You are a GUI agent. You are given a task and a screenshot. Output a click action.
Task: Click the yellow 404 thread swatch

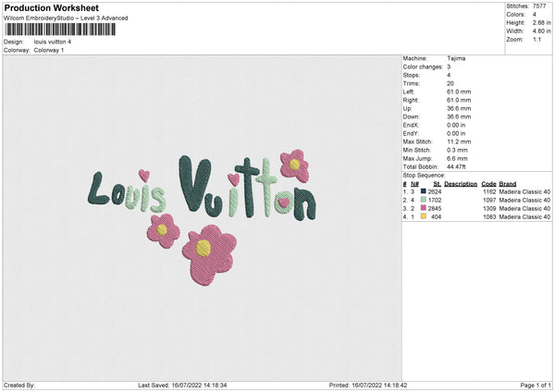pos(424,216)
